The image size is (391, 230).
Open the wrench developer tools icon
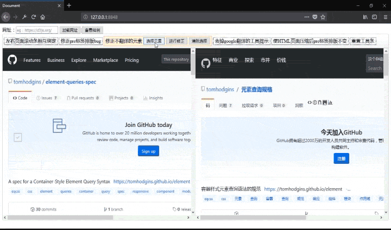(24, 17)
